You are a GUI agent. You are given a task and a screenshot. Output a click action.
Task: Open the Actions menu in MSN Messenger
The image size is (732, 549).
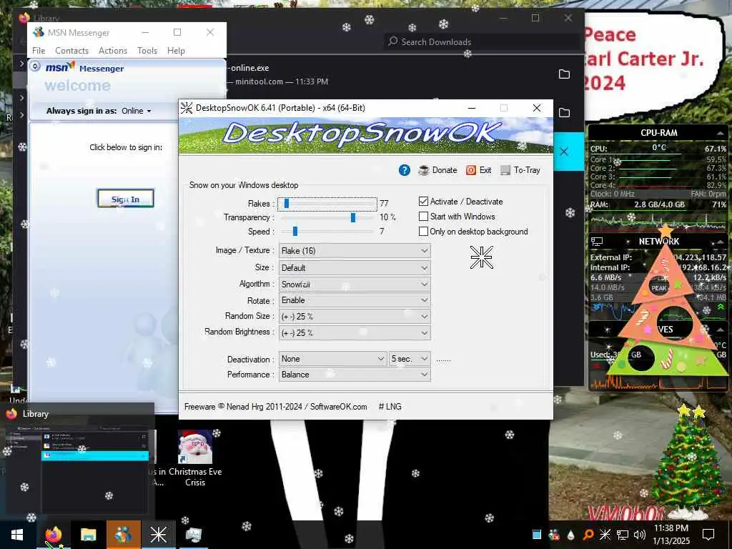pos(112,51)
